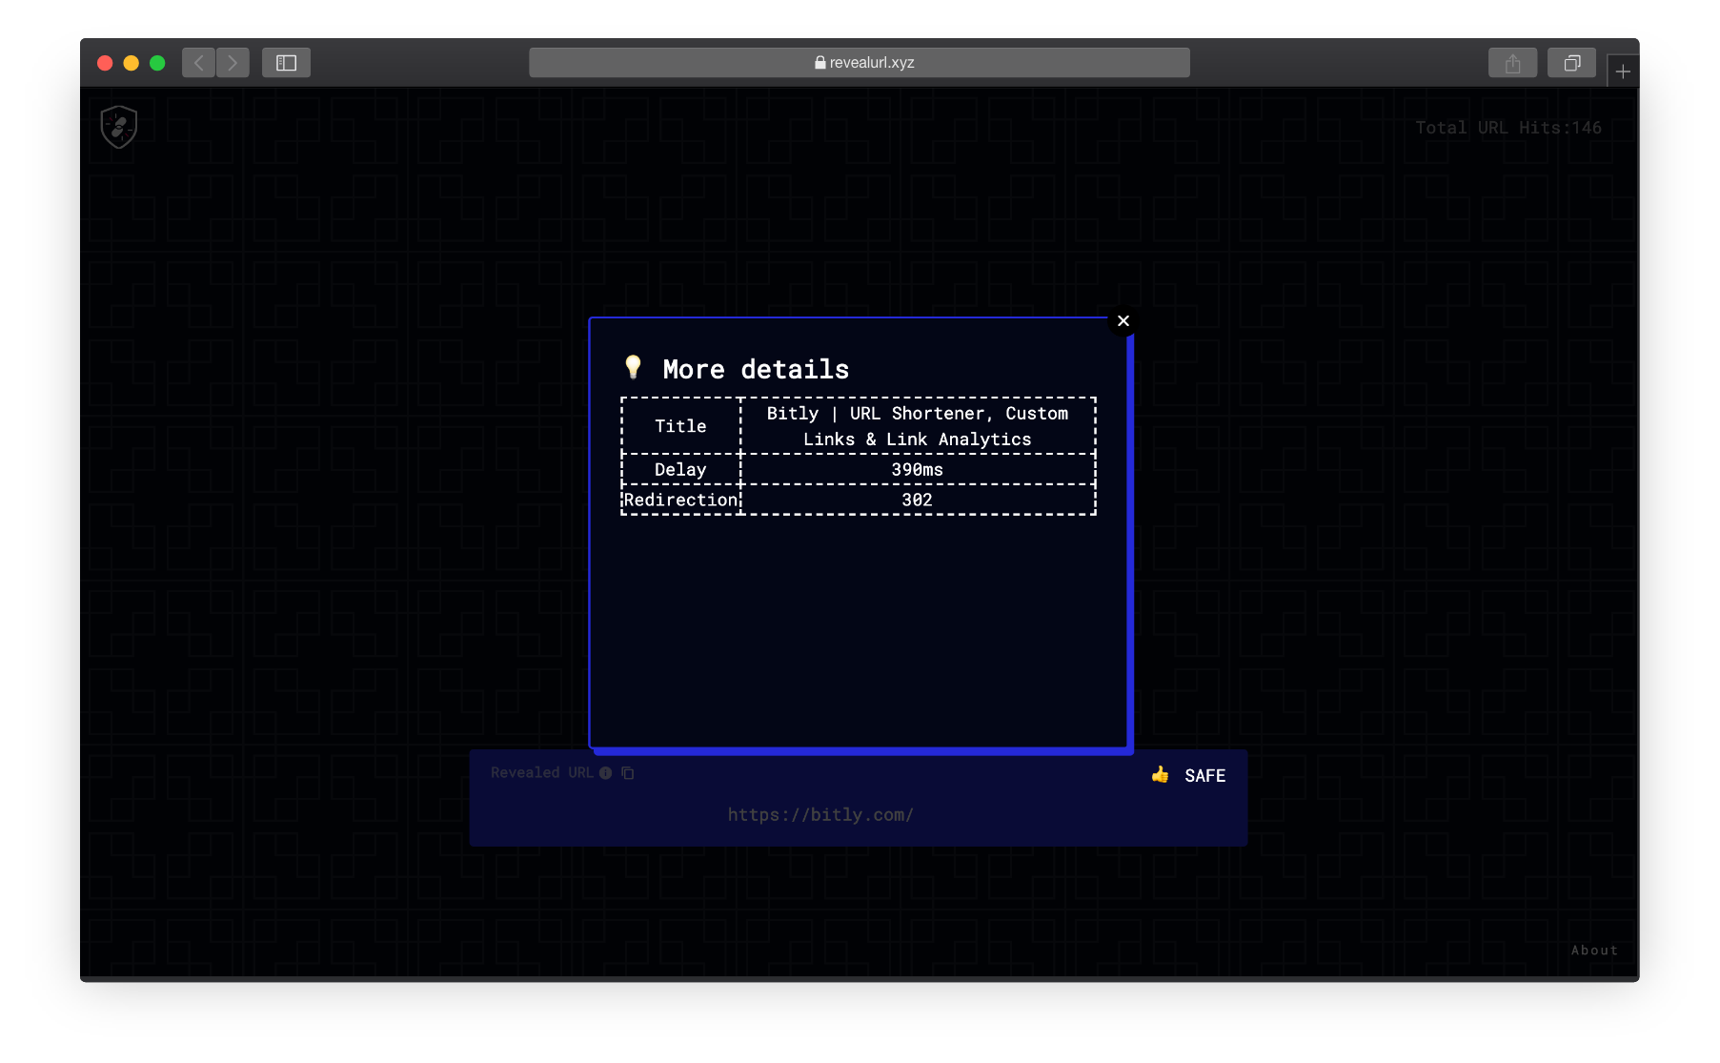
Task: Click the revealurl.xyz address bar
Action: click(860, 63)
